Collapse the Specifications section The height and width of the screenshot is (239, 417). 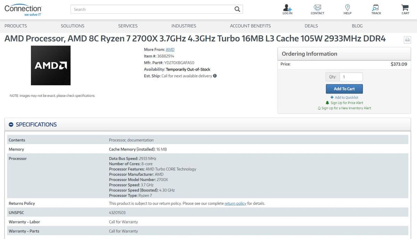tap(11, 124)
